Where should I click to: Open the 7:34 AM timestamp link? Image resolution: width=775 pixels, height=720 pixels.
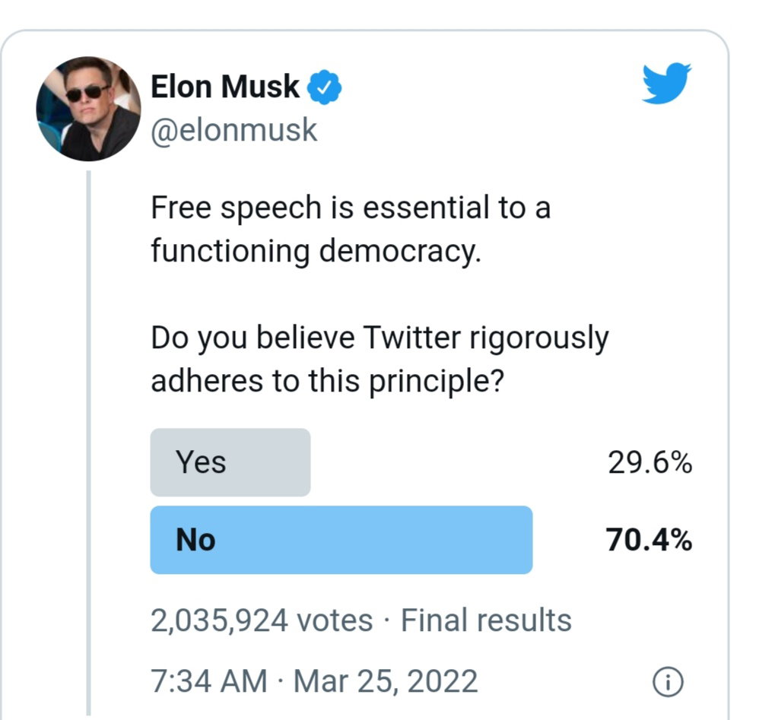point(208,681)
